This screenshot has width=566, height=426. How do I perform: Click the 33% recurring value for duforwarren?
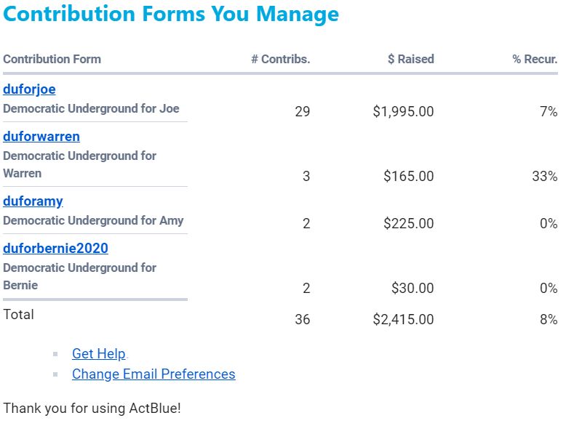pyautogui.click(x=544, y=177)
